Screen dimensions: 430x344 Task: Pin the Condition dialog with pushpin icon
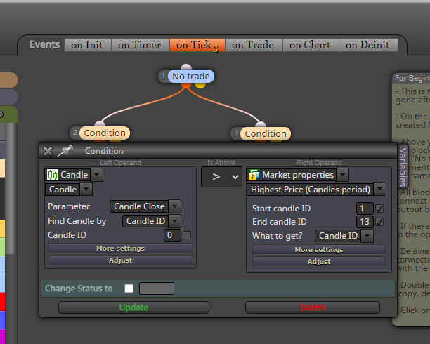tap(65, 150)
